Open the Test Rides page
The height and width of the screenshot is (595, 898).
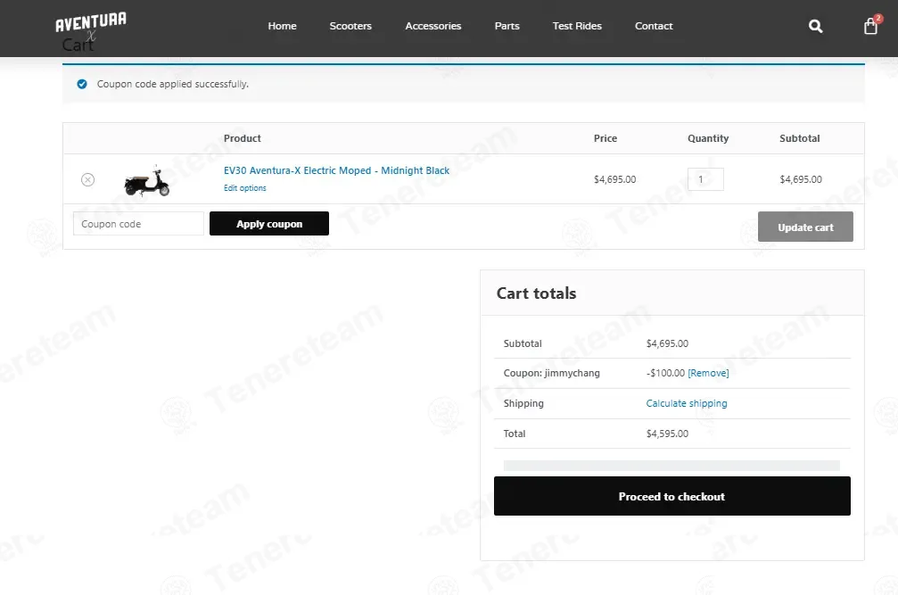click(x=577, y=26)
